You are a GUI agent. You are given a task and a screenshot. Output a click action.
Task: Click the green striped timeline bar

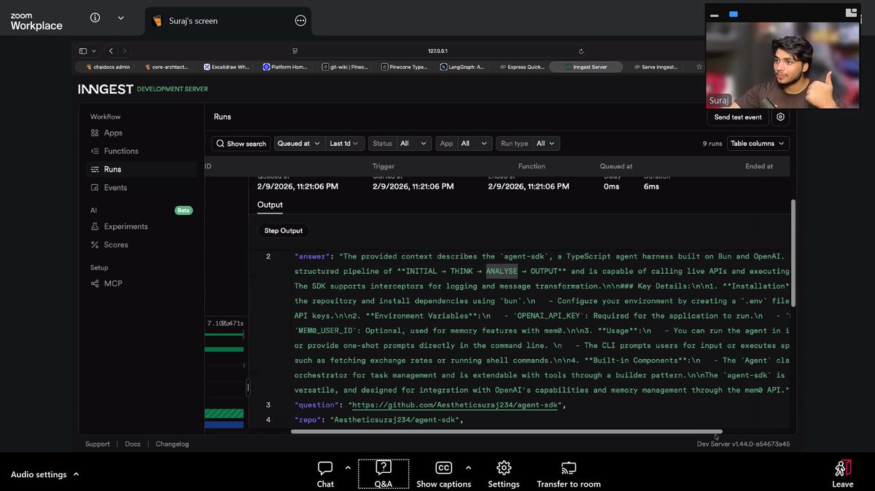coord(224,413)
